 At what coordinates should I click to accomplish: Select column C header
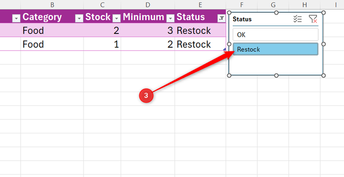pyautogui.click(x=102, y=5)
